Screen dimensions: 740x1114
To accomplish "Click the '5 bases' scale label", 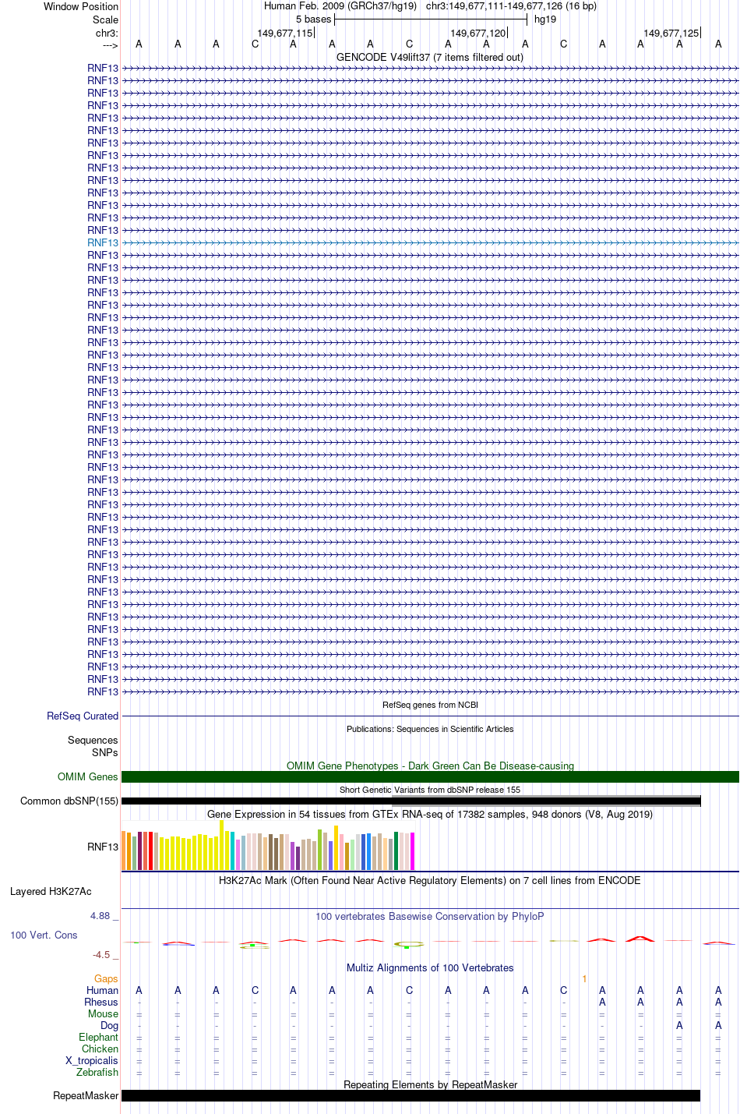I will pyautogui.click(x=313, y=19).
